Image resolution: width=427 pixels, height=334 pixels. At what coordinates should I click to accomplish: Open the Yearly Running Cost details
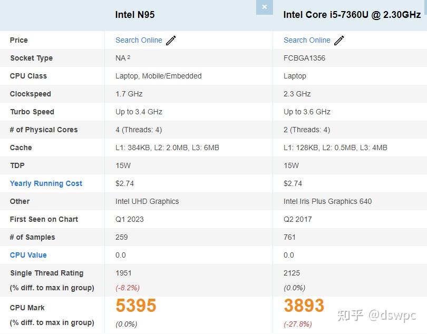[x=46, y=183]
